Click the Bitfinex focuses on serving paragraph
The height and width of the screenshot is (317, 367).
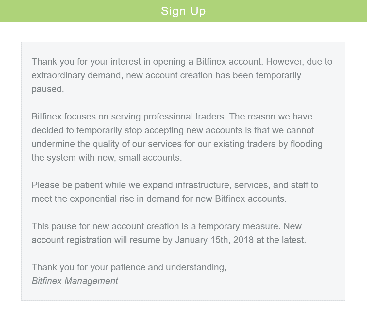[x=177, y=137]
